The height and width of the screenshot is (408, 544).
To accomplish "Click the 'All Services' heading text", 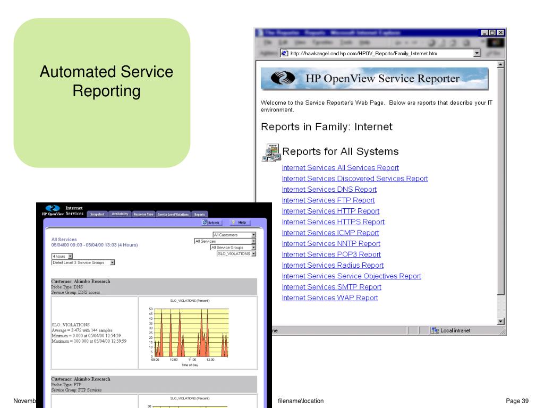I will coord(64,240).
